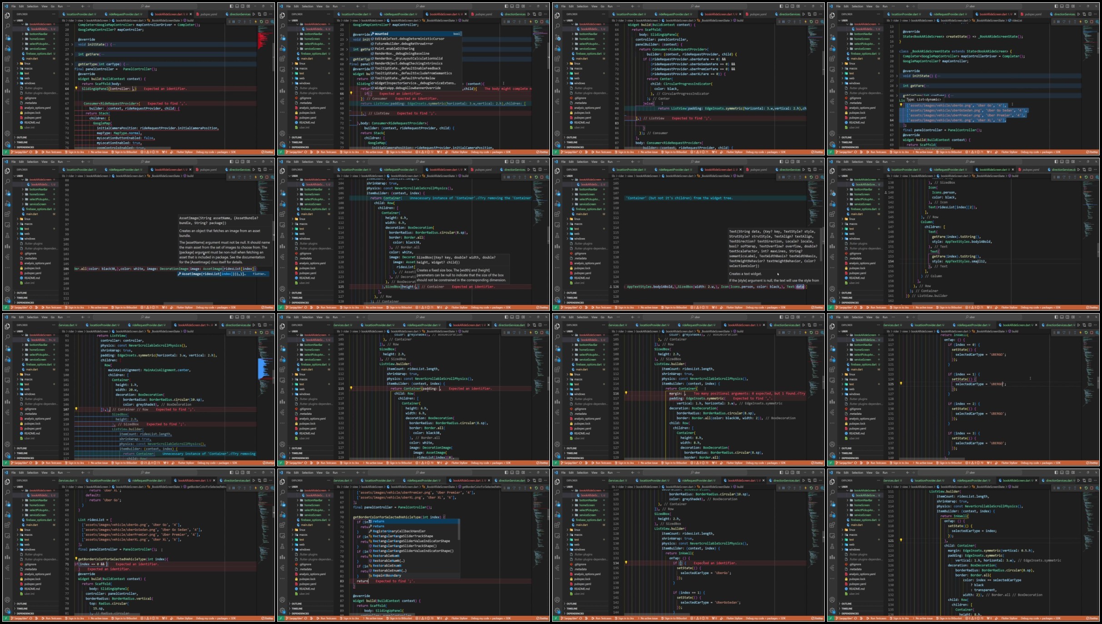
Task: Click Run play icon in 'mounted' suggestion frame
Action: click(529, 14)
